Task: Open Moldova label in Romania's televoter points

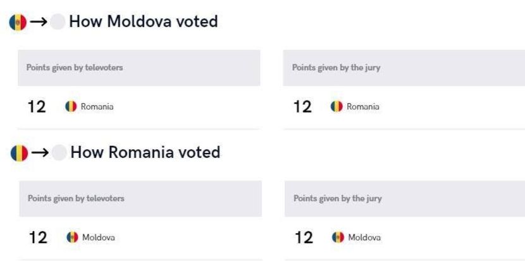Action: (99, 238)
